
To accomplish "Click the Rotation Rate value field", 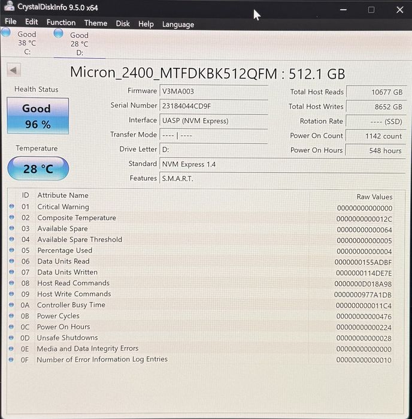I will [376, 122].
